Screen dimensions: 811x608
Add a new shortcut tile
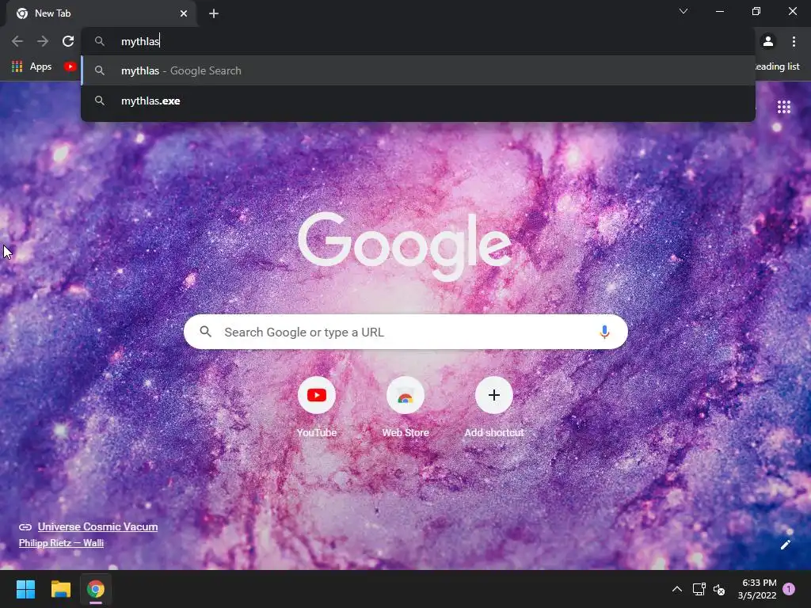494,408
